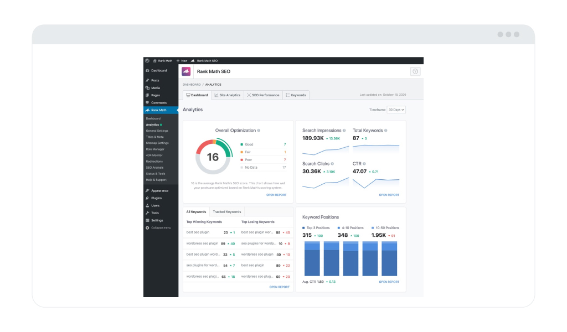This screenshot has height=332, width=567.
Task: Open report for Overall Optimization
Action: tap(276, 195)
